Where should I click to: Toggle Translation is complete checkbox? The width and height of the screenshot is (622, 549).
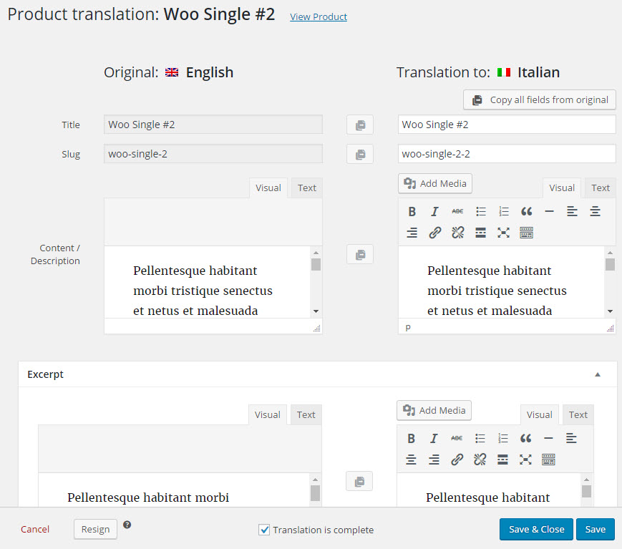264,530
